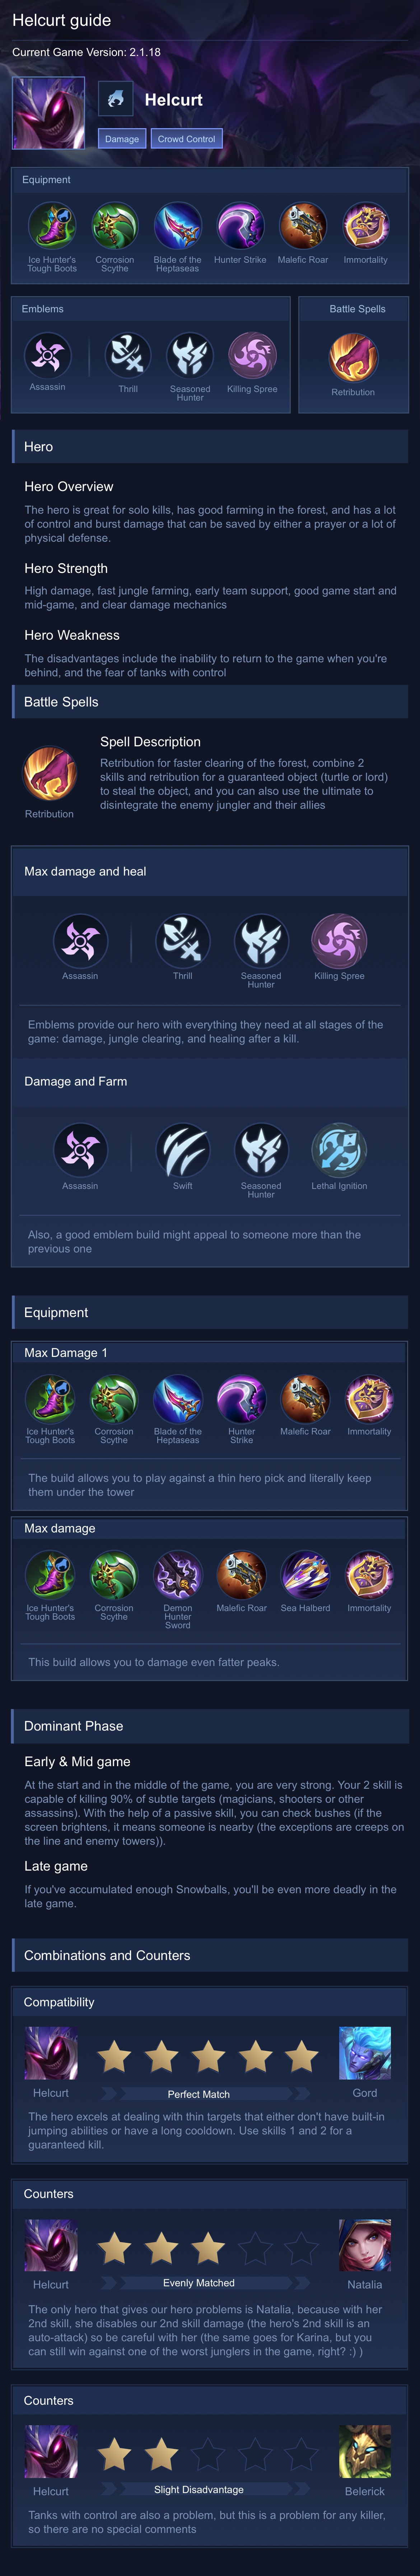Click the Crowd Control tag button
Image resolution: width=420 pixels, height=2576 pixels.
(186, 139)
